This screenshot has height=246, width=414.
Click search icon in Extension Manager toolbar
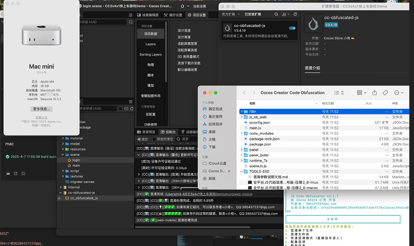pyautogui.click(x=276, y=14)
